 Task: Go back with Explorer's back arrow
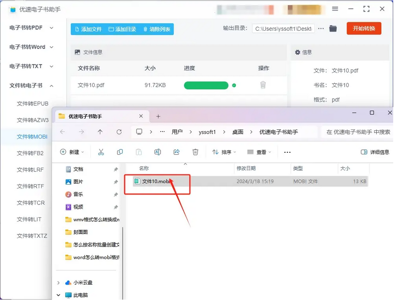coord(63,132)
